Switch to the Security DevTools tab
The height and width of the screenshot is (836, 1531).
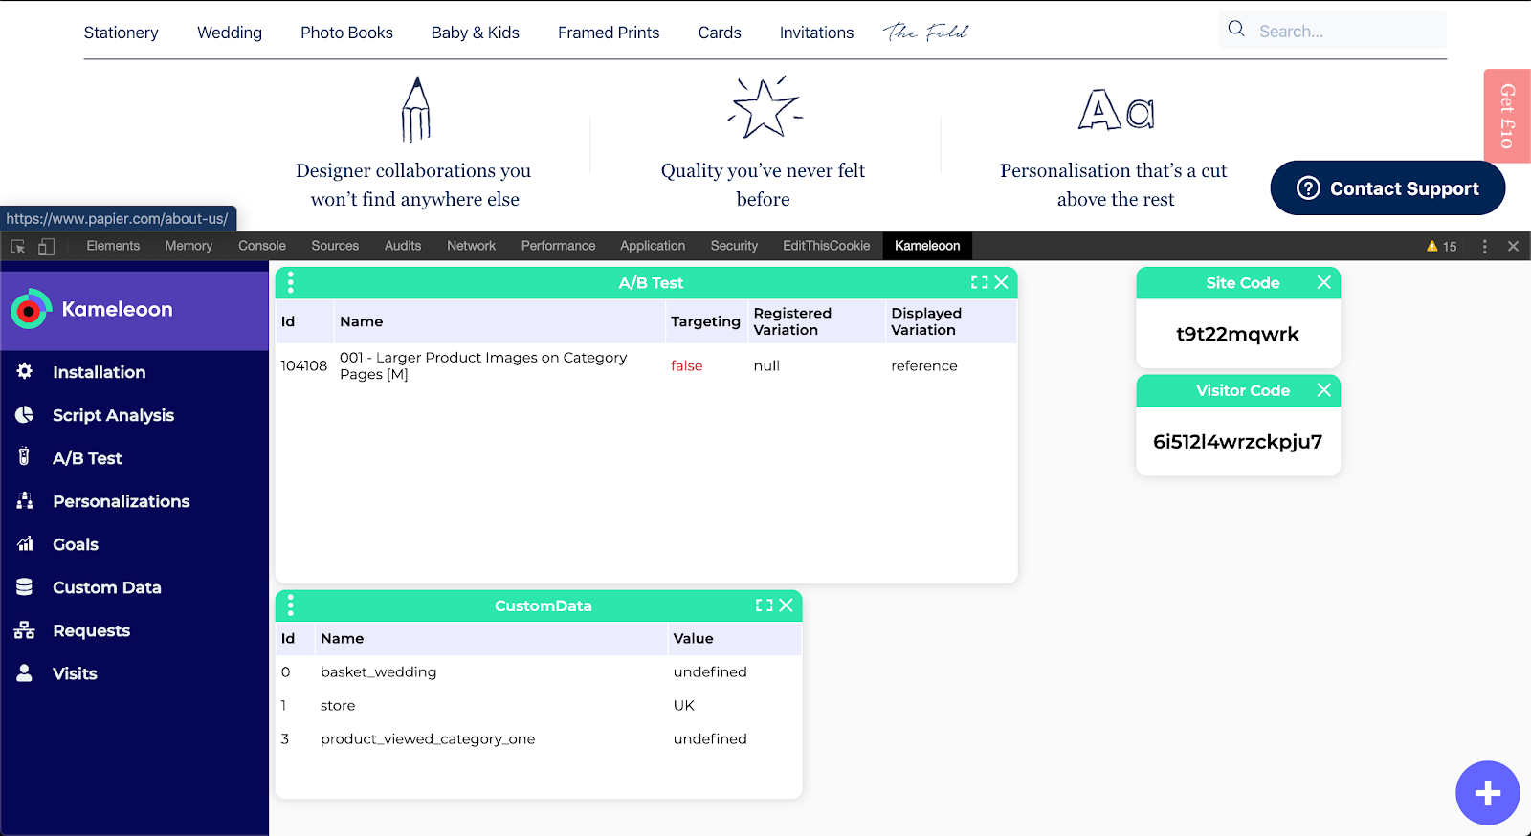tap(734, 246)
